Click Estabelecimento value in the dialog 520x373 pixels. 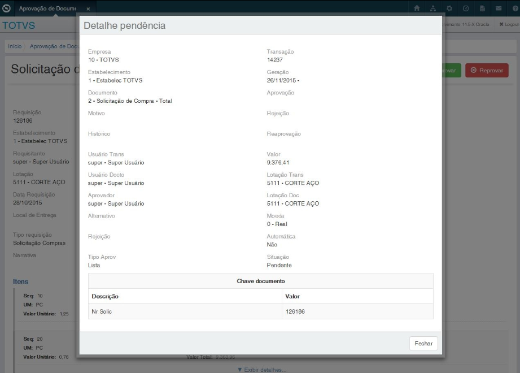pos(115,80)
